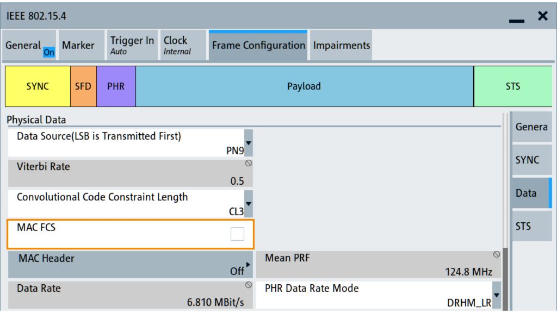Select the General side tab

pos(531,127)
